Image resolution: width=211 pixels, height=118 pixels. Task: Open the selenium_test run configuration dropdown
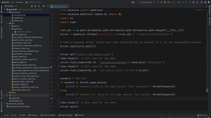(x=147, y=2)
